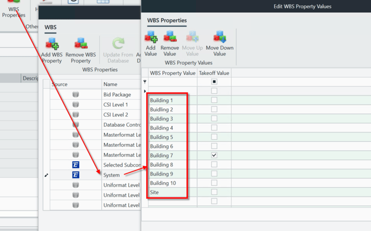Sort by the WBS Property Value column header

(x=173, y=73)
